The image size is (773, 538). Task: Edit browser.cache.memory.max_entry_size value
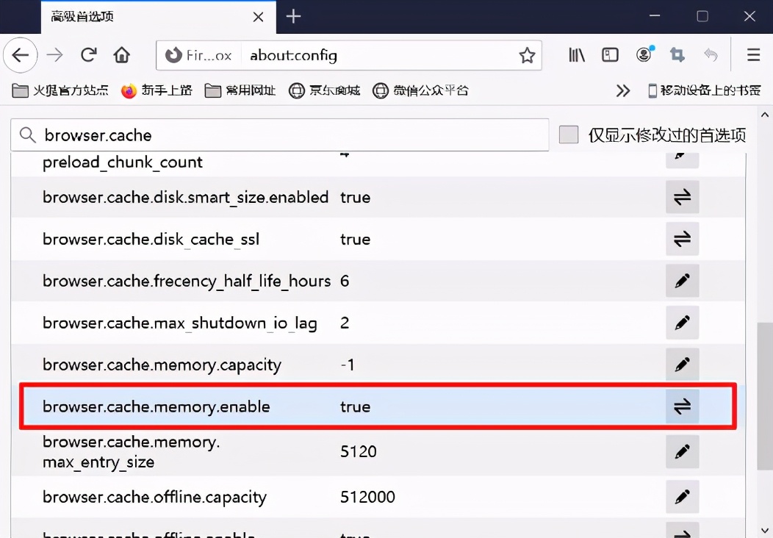point(683,452)
